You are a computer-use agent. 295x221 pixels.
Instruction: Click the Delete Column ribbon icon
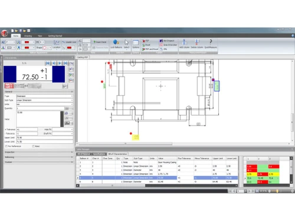pyautogui.click(x=197, y=44)
